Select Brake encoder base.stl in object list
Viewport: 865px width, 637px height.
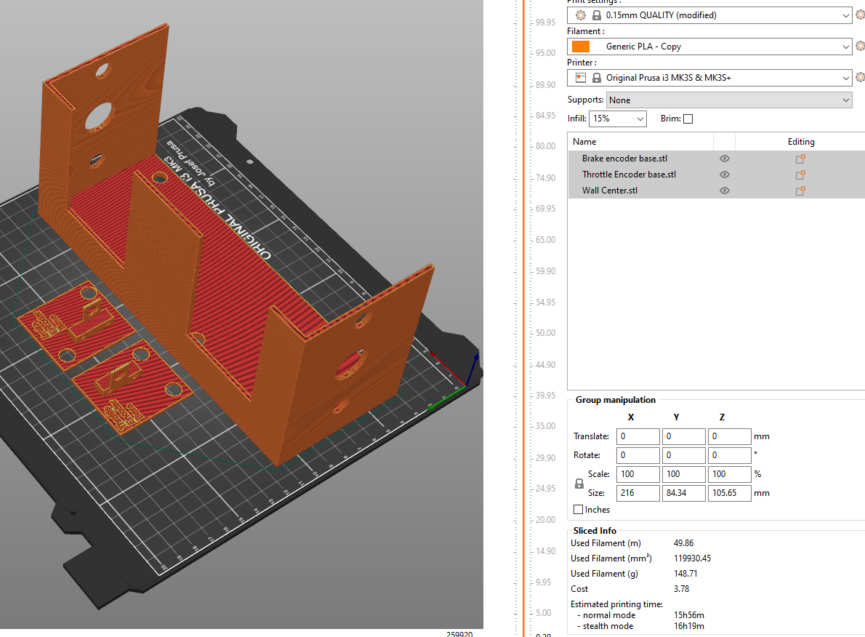(624, 159)
